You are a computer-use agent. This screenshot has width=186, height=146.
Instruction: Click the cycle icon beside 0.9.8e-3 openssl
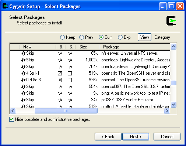coord(23,80)
